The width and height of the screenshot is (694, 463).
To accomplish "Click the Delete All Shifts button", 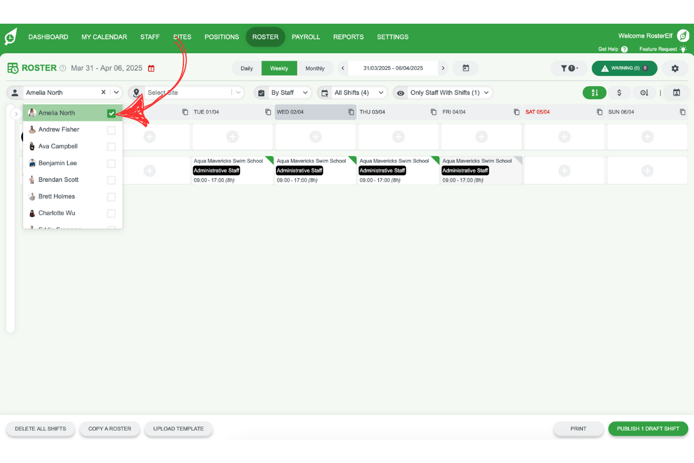I will pyautogui.click(x=40, y=429).
